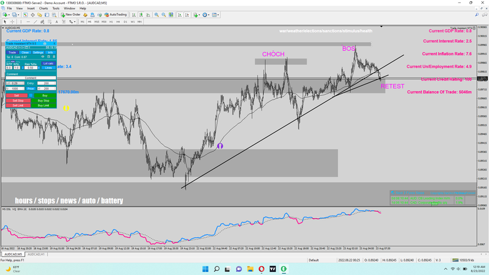Switch to bar chart display
This screenshot has width=489, height=275.
click(134, 15)
